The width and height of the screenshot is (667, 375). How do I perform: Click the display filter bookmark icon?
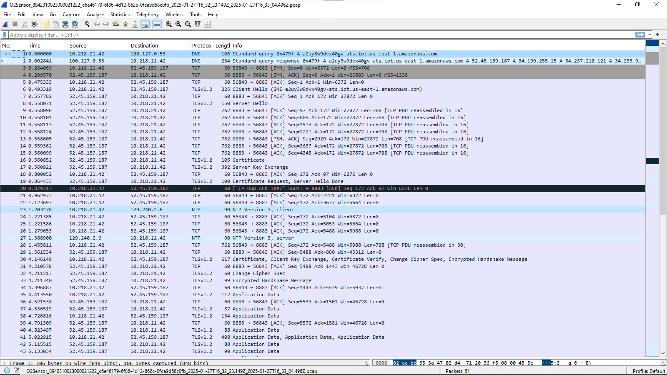point(5,35)
